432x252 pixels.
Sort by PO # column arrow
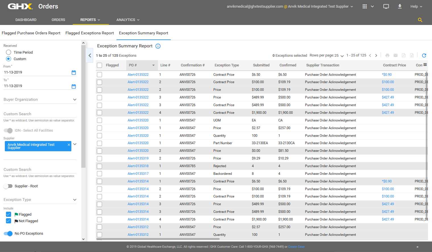153,65
